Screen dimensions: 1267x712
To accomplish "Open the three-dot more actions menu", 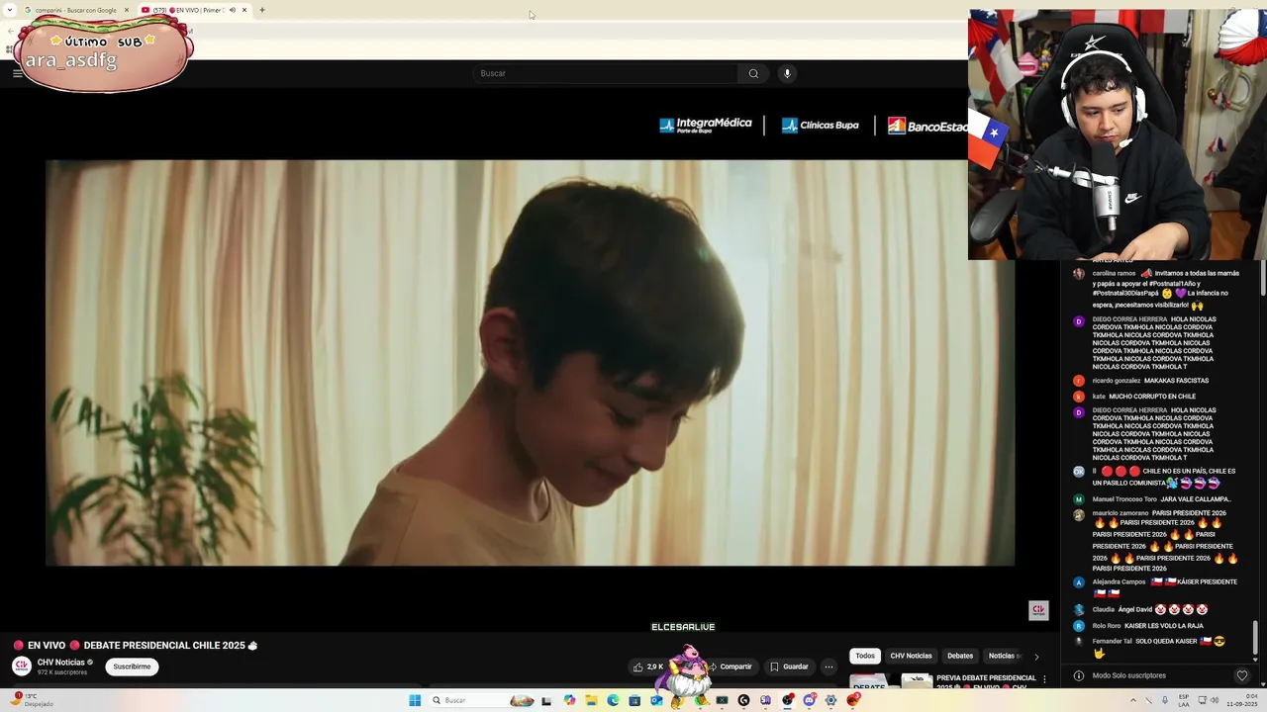I will click(x=829, y=667).
